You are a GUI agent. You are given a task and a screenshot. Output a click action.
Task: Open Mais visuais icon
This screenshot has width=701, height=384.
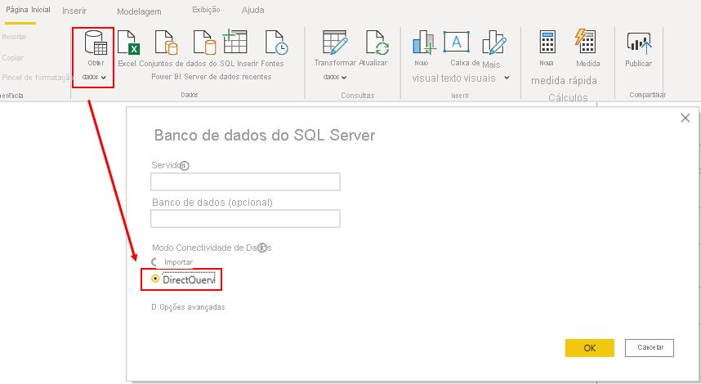(x=494, y=42)
